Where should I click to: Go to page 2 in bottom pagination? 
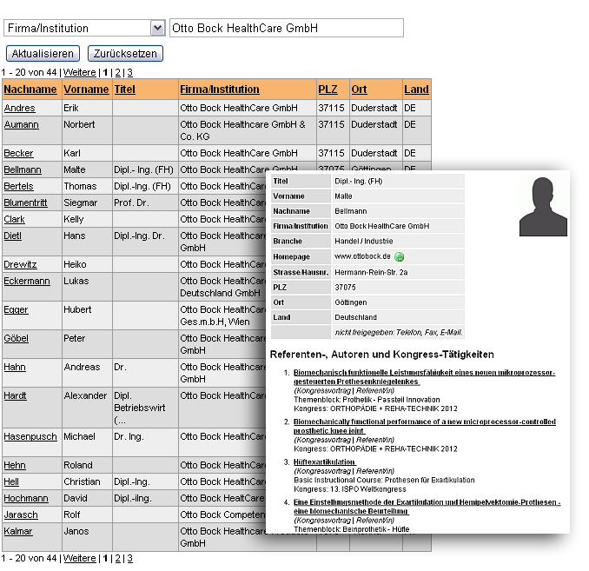pos(117,558)
